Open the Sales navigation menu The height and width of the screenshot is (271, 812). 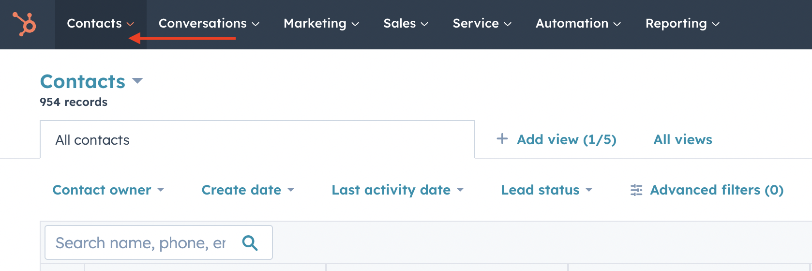pos(406,24)
